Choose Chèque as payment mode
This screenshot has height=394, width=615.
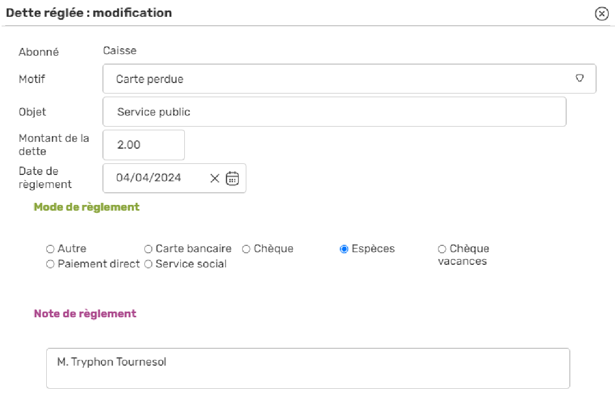(246, 249)
